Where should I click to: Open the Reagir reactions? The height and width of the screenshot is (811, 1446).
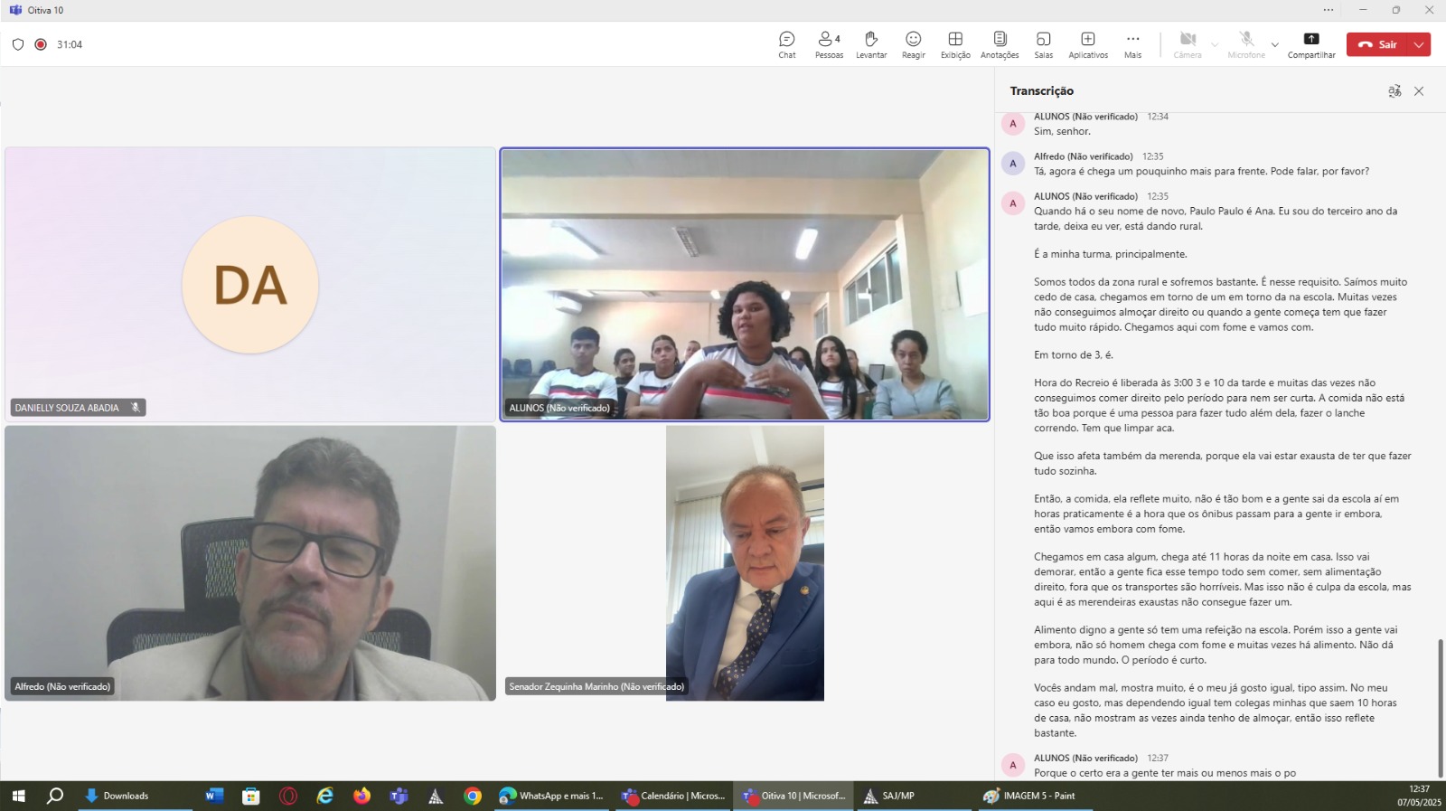914,44
